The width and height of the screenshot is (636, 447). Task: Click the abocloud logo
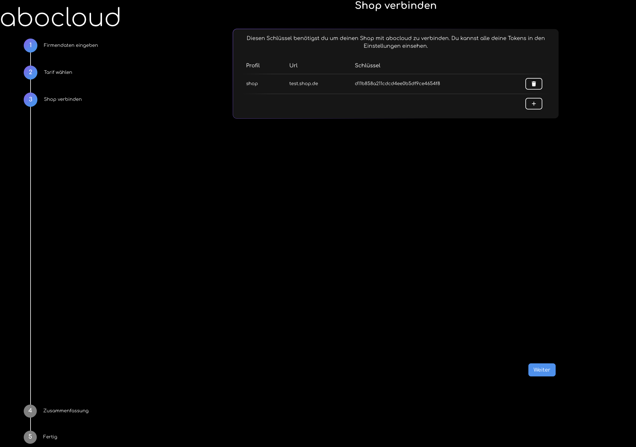(x=60, y=17)
